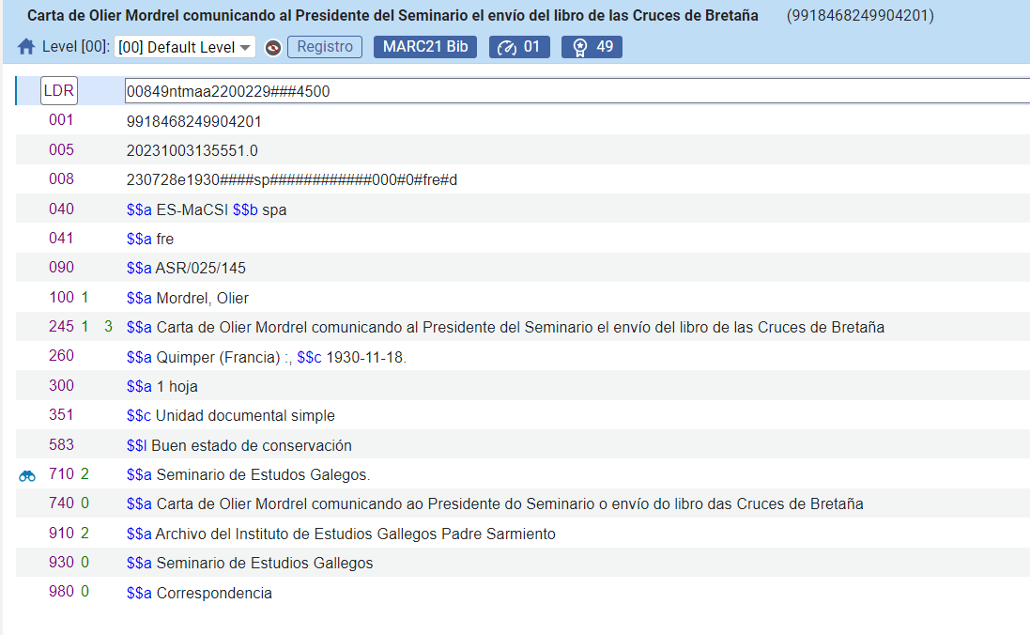Click Archivo del Instituto de Estudios Gallegos value
Image resolution: width=1030 pixels, height=635 pixels.
(355, 534)
